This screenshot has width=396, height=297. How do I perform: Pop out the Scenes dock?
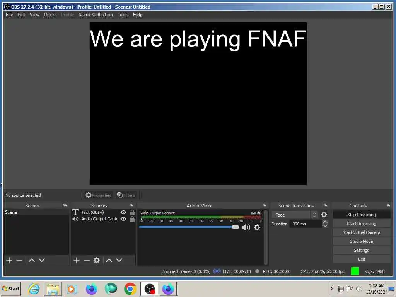point(65,205)
